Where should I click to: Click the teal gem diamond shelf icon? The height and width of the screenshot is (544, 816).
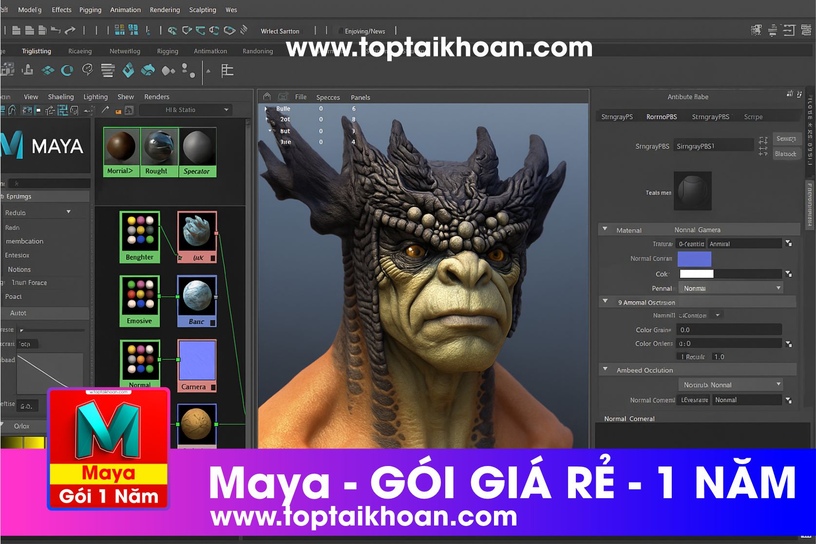[x=128, y=71]
